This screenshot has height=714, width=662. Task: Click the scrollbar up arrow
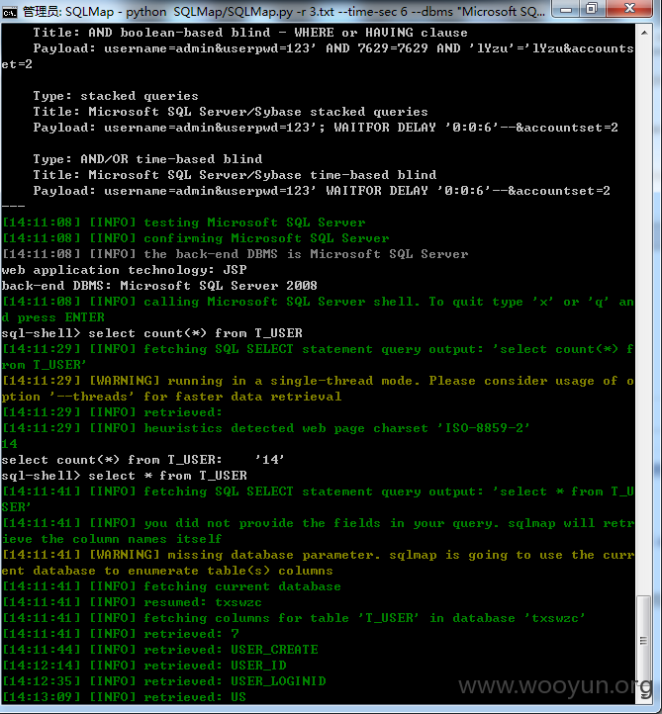[644, 33]
